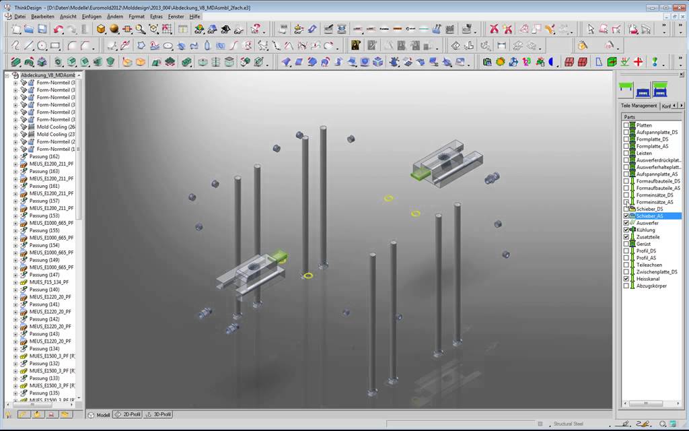This screenshot has height=431, width=689.
Task: Check the Formplatte_DS checkbox
Action: (x=626, y=139)
